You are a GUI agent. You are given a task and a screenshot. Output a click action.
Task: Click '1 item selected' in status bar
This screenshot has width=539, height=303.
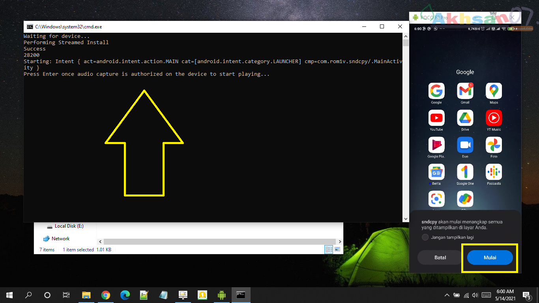coord(78,250)
